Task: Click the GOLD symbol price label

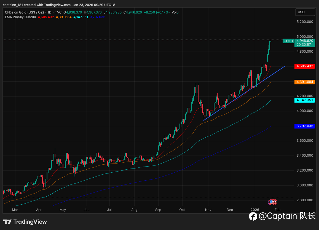Action: tap(288, 41)
